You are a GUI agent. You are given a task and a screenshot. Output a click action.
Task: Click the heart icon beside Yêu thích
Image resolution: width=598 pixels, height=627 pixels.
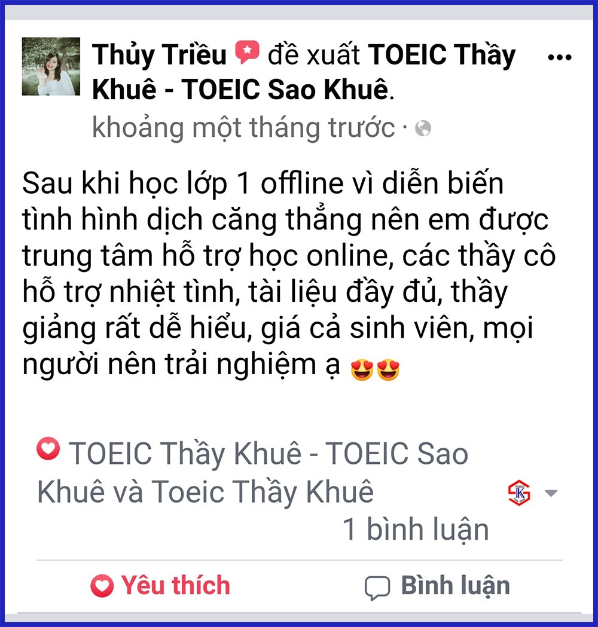pyautogui.click(x=102, y=586)
